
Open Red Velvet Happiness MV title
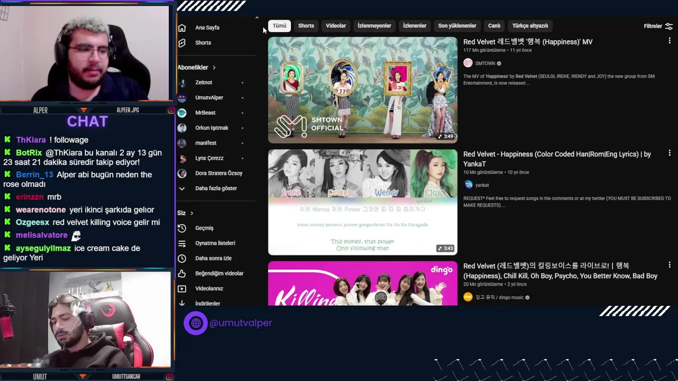pos(528,42)
